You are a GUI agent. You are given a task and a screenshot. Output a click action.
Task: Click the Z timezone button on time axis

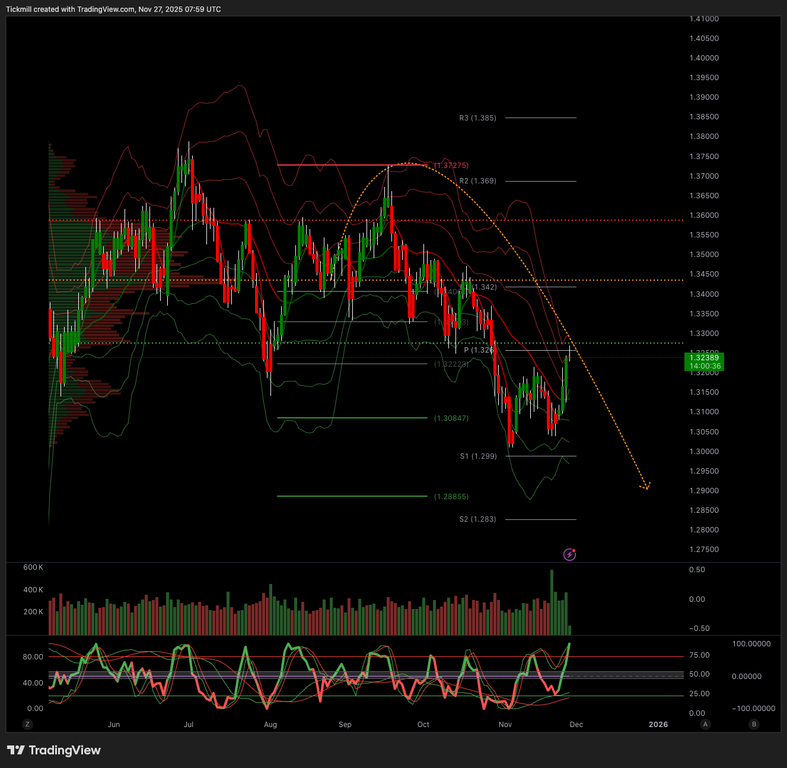point(27,724)
